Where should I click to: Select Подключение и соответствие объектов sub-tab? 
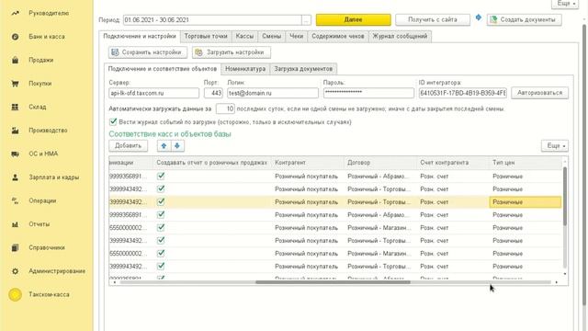163,69
